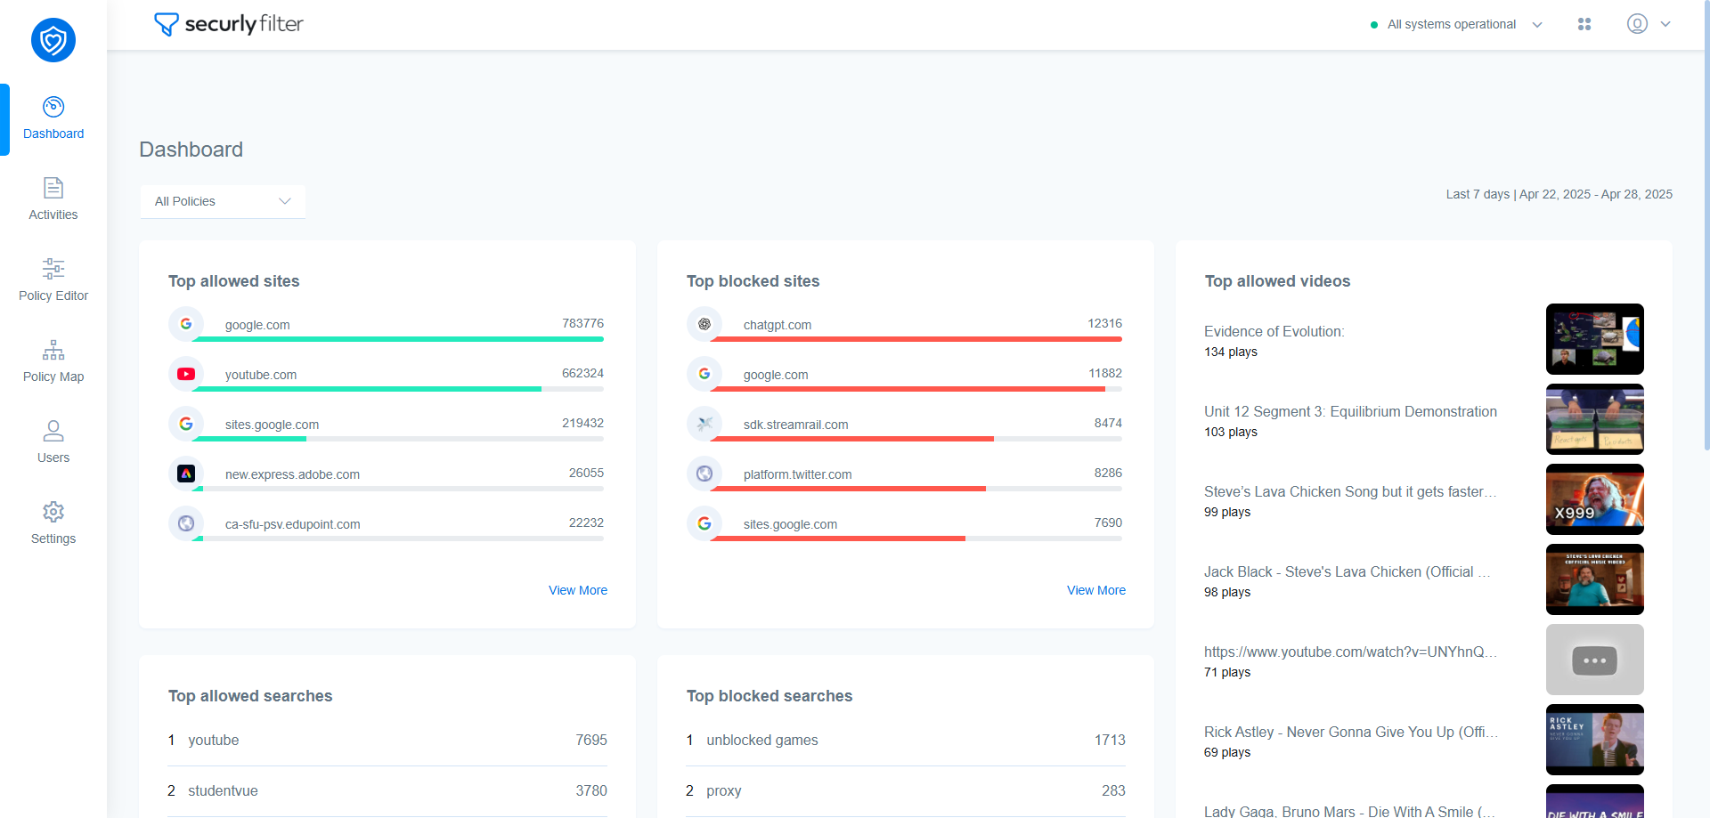Click the chatgpt.com blocked site bar
This screenshot has height=818, width=1710.
(916, 339)
